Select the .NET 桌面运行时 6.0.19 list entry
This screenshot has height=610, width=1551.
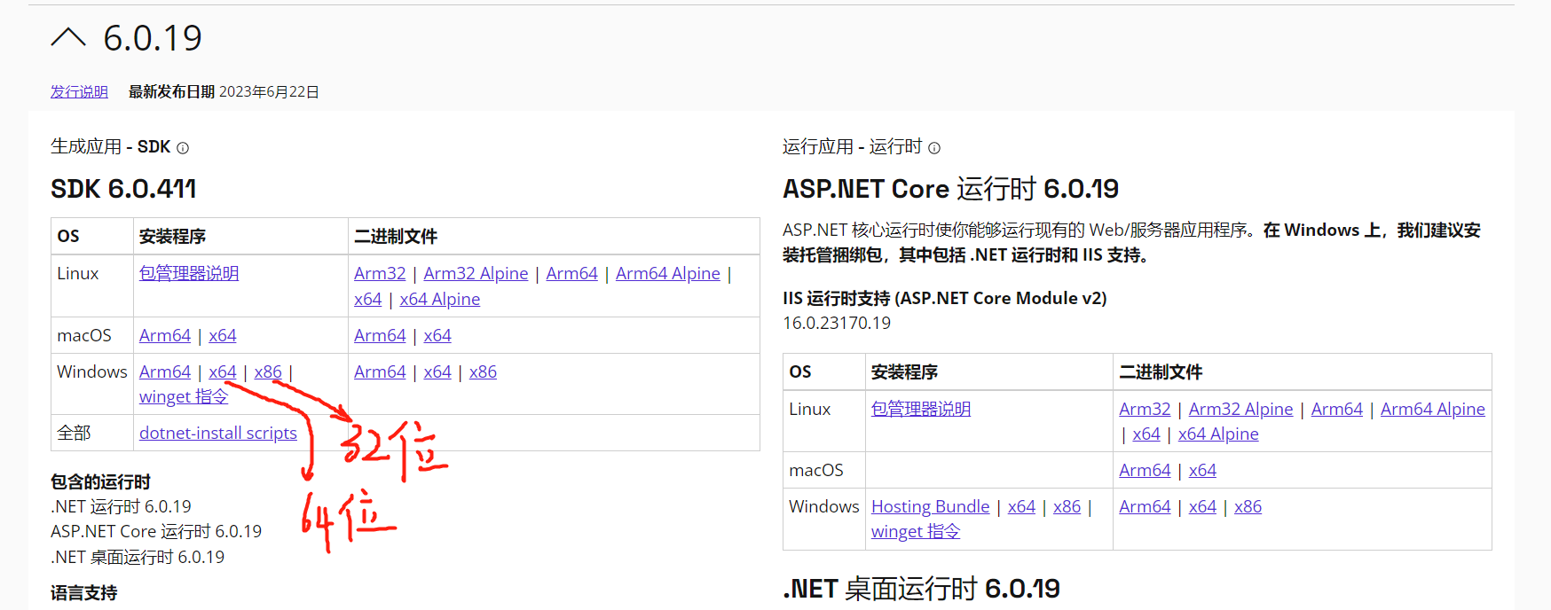138,557
